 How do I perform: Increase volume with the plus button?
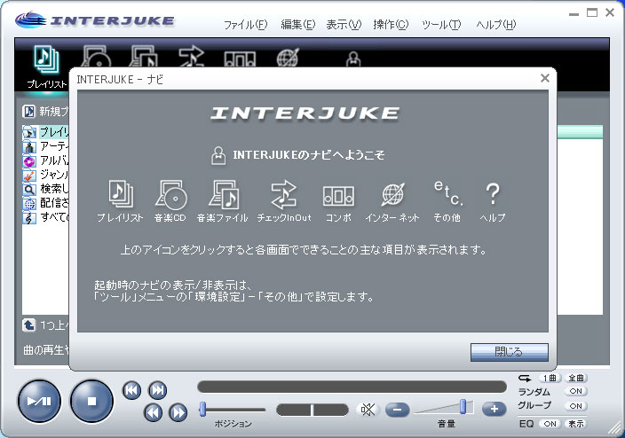[x=494, y=409]
